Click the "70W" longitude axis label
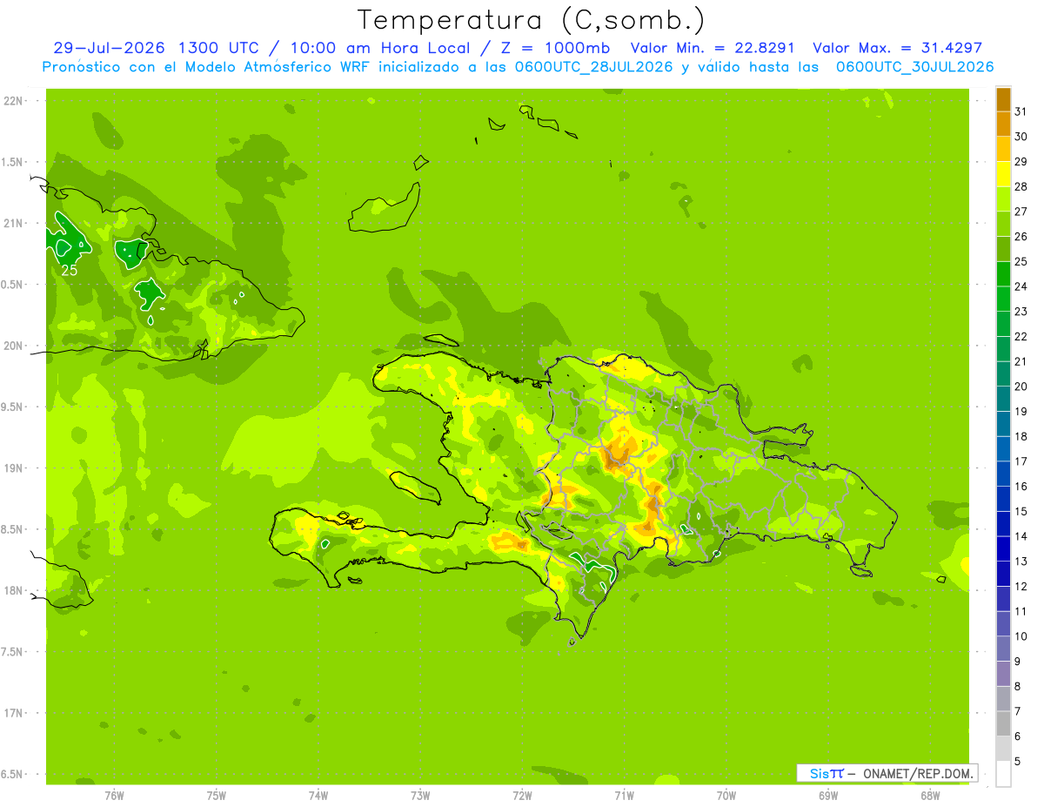 pos(726,796)
